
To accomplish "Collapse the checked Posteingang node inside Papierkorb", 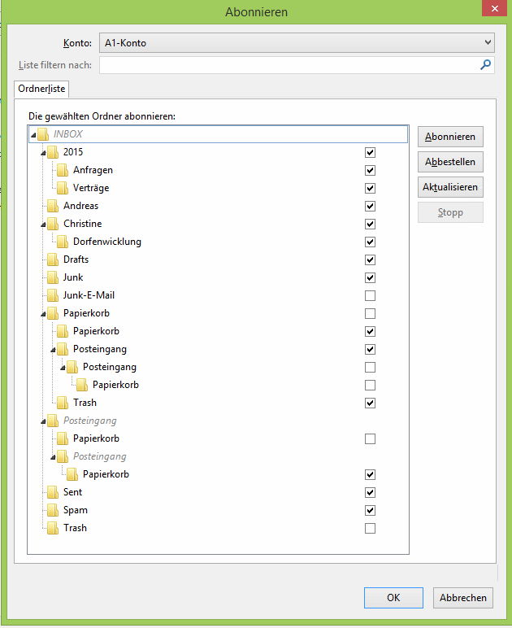I will [x=53, y=351].
